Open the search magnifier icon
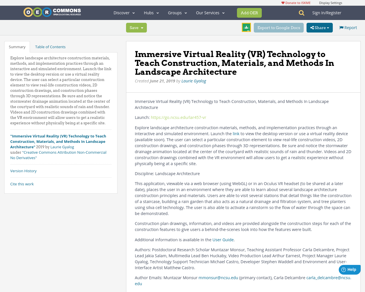Screen dimensions: 365x292 point(301,13)
